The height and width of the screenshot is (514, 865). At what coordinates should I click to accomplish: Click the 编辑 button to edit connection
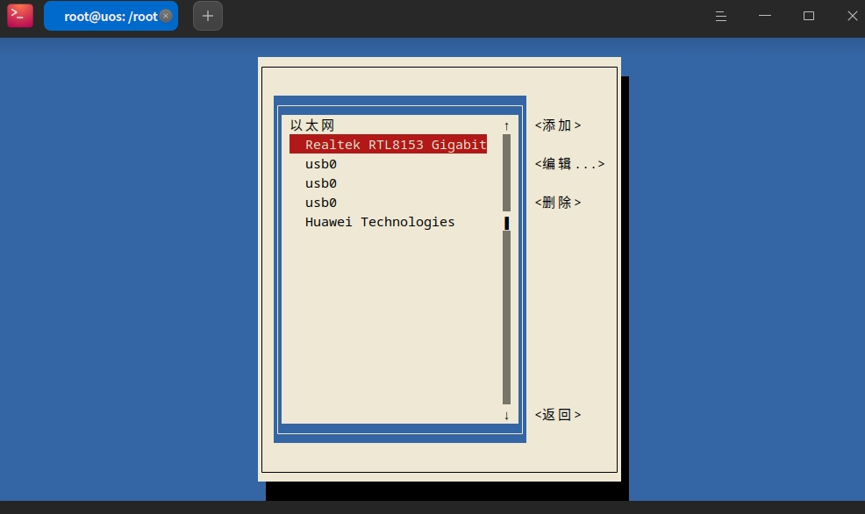(x=569, y=163)
